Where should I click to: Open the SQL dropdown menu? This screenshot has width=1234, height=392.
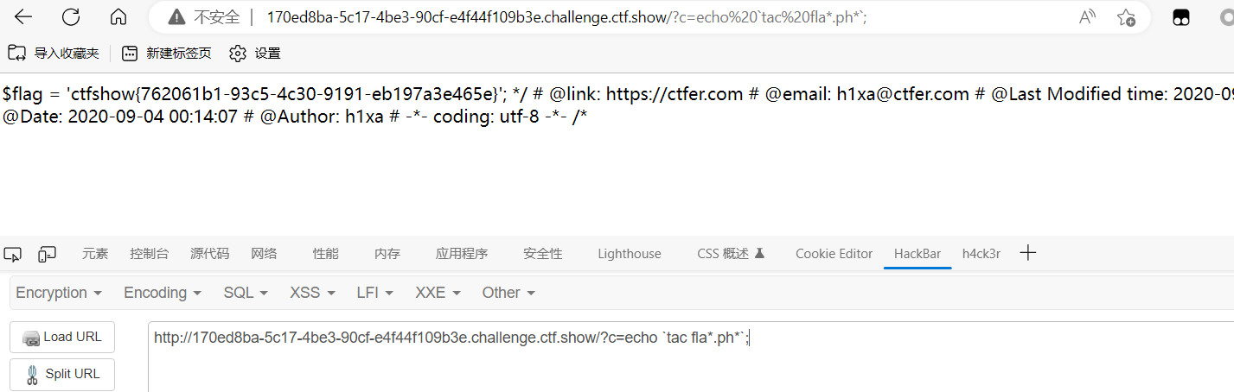point(246,293)
